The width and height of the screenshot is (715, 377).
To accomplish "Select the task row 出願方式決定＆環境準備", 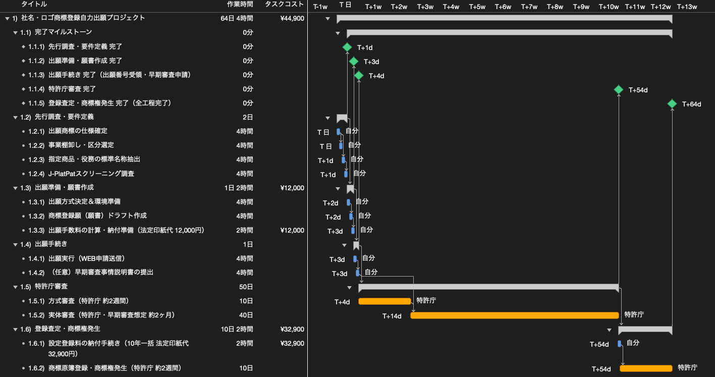I will coord(153,202).
